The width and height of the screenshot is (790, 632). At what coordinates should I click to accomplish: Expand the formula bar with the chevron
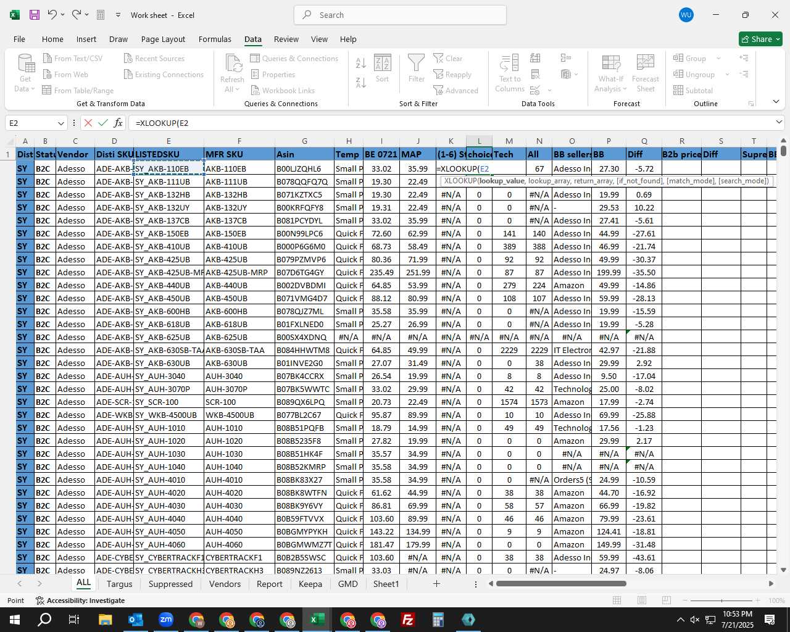point(780,123)
